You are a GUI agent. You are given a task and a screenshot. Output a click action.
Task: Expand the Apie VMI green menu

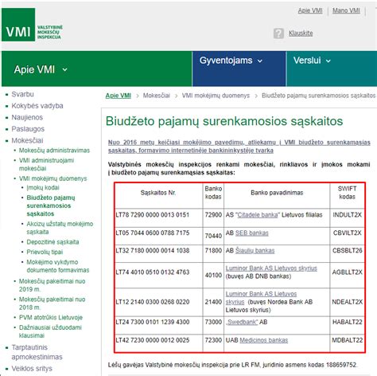pyautogui.click(x=41, y=69)
